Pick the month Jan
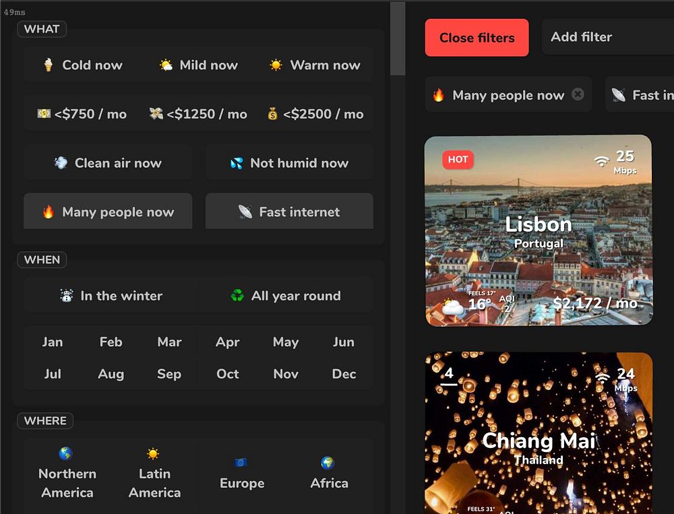 (53, 342)
